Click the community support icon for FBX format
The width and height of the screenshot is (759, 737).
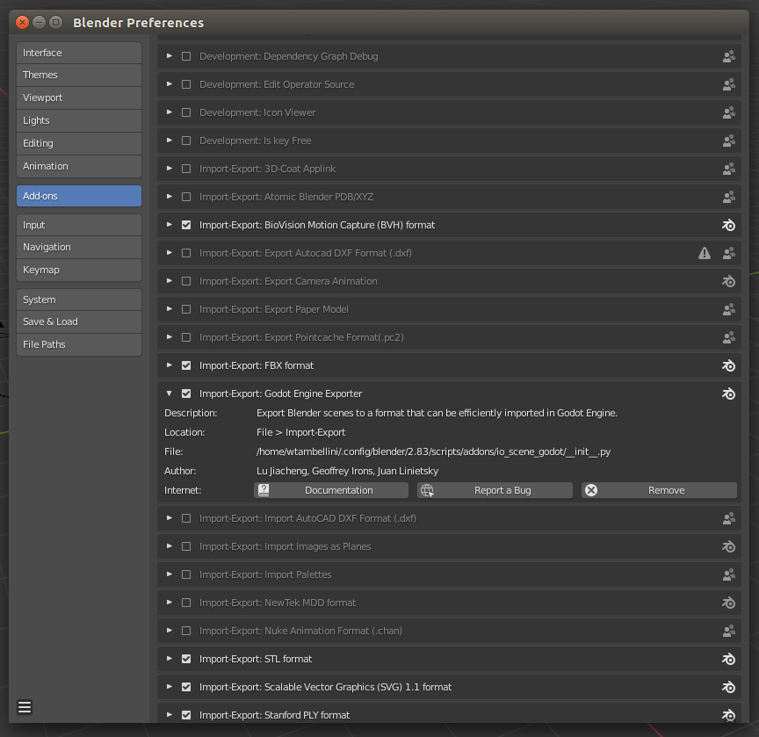[728, 365]
